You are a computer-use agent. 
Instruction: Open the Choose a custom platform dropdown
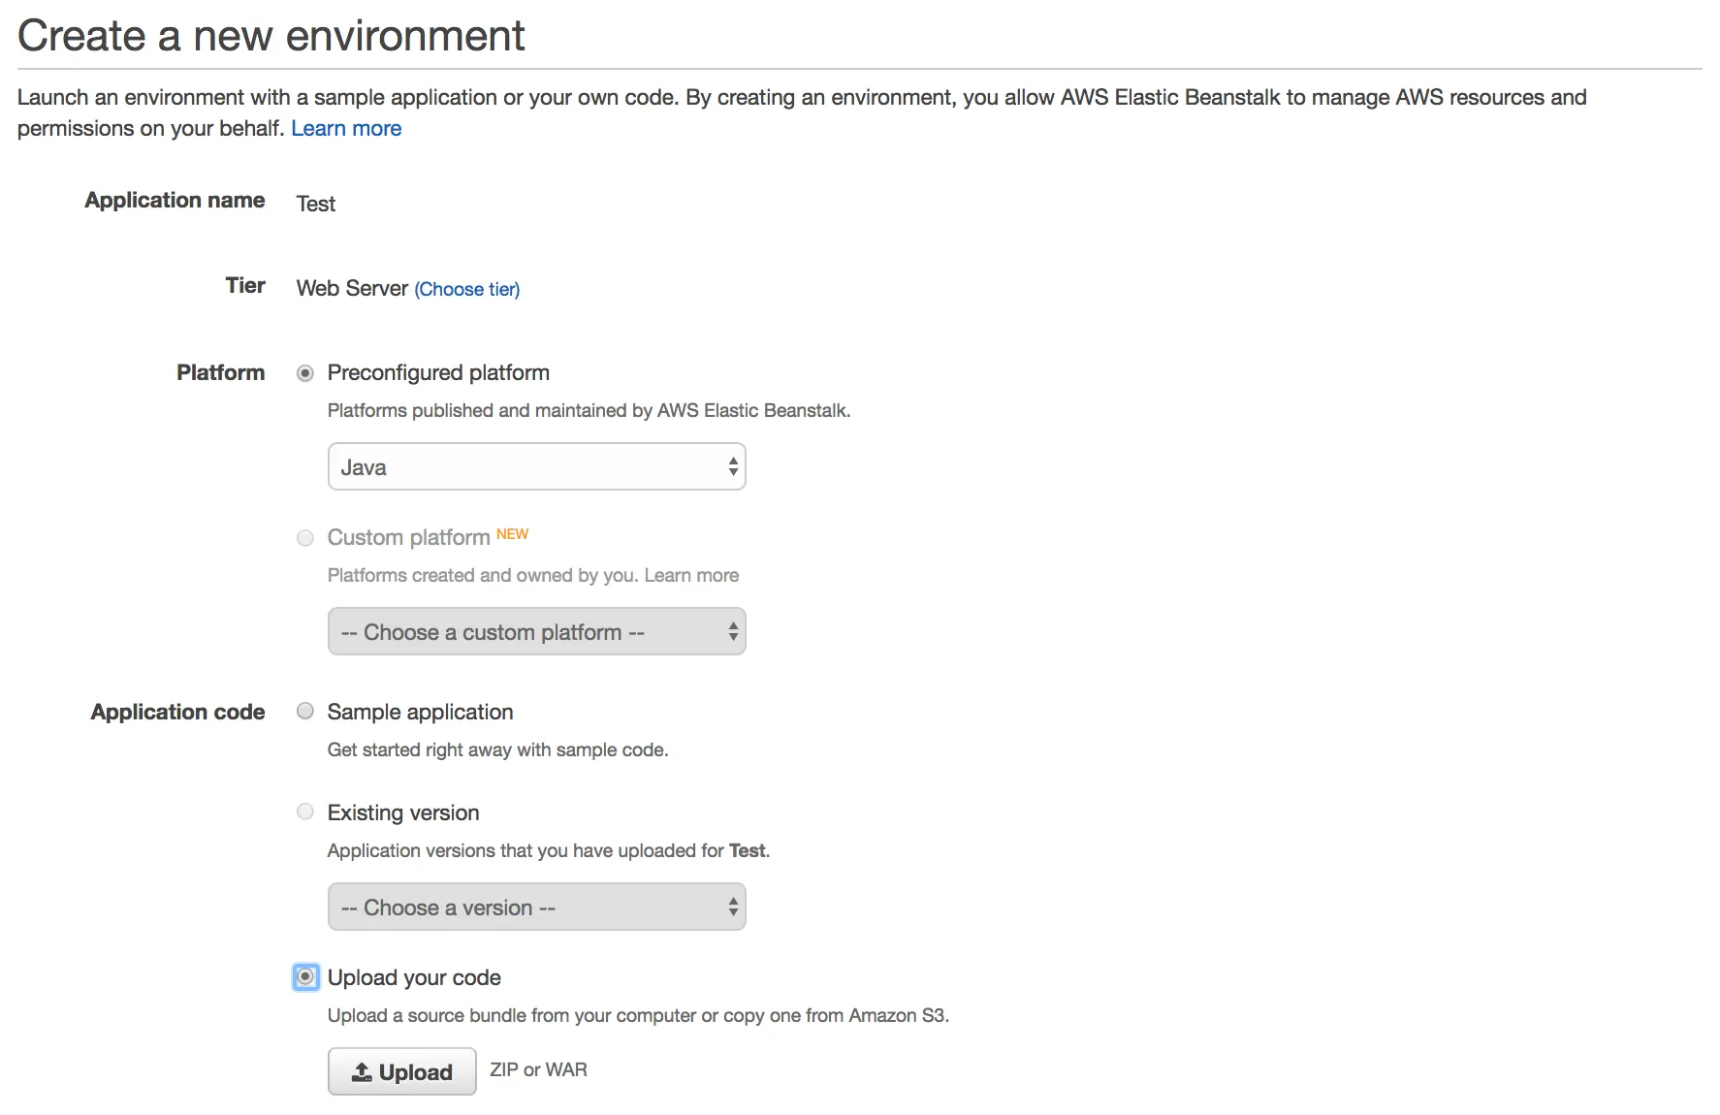[536, 632]
